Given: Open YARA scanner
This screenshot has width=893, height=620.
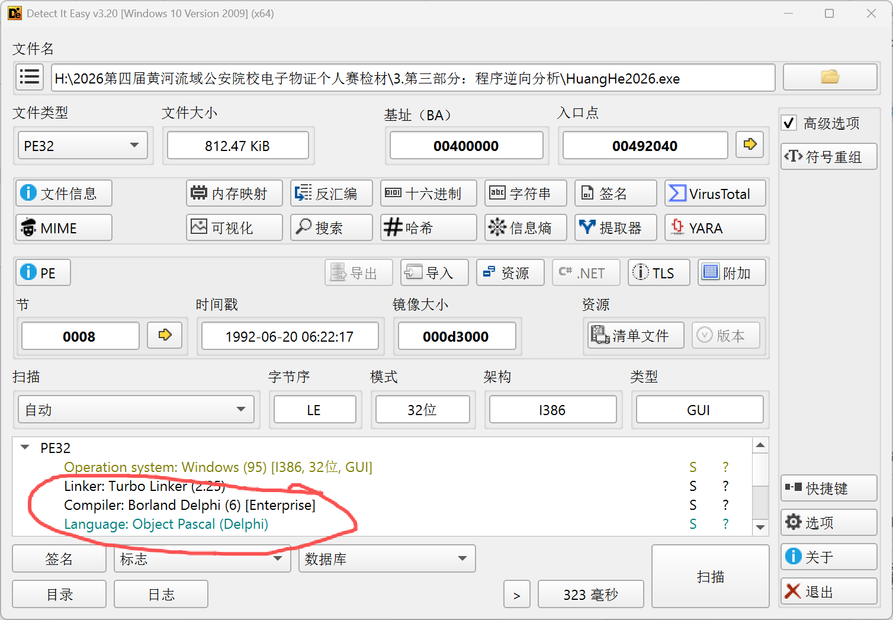Looking at the screenshot, I should pos(715,227).
